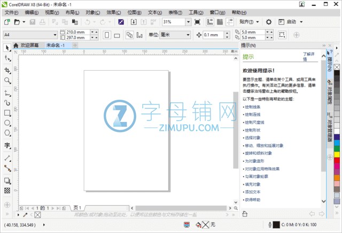The image size is (342, 233).
Task: Open the 绘制形状 hint topic
Action: [x=253, y=130]
